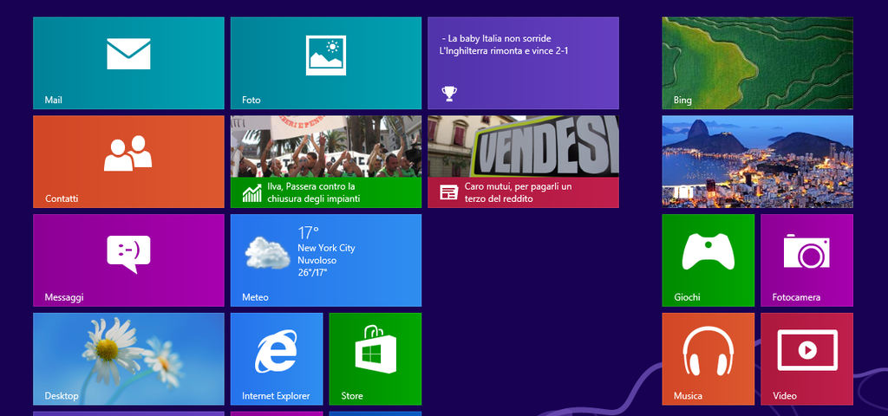Click the finance chart icon
This screenshot has width=888, height=416.
251,192
